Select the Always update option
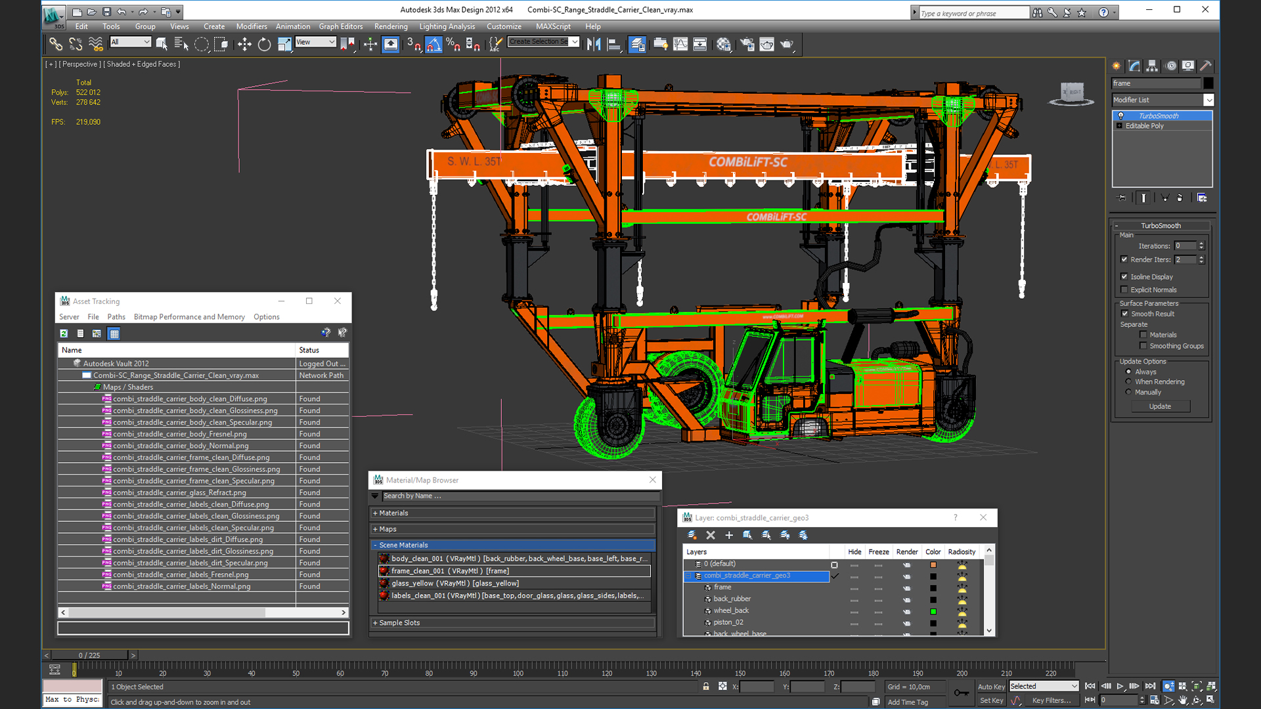The image size is (1261, 709). (x=1129, y=372)
